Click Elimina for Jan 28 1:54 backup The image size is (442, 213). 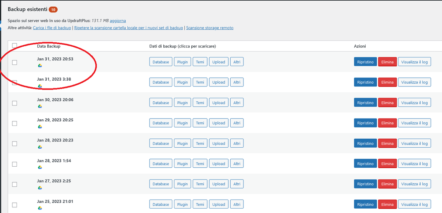pos(387,164)
